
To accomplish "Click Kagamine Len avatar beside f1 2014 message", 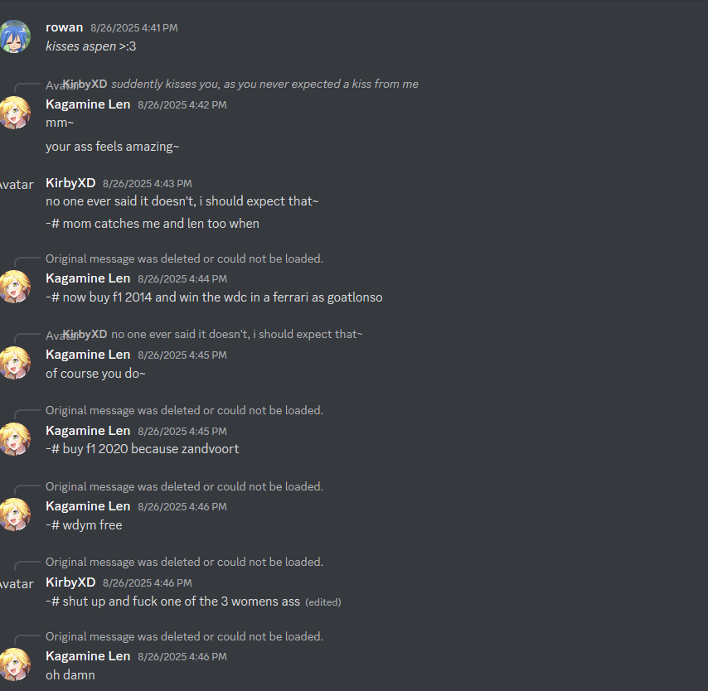I will pos(15,287).
